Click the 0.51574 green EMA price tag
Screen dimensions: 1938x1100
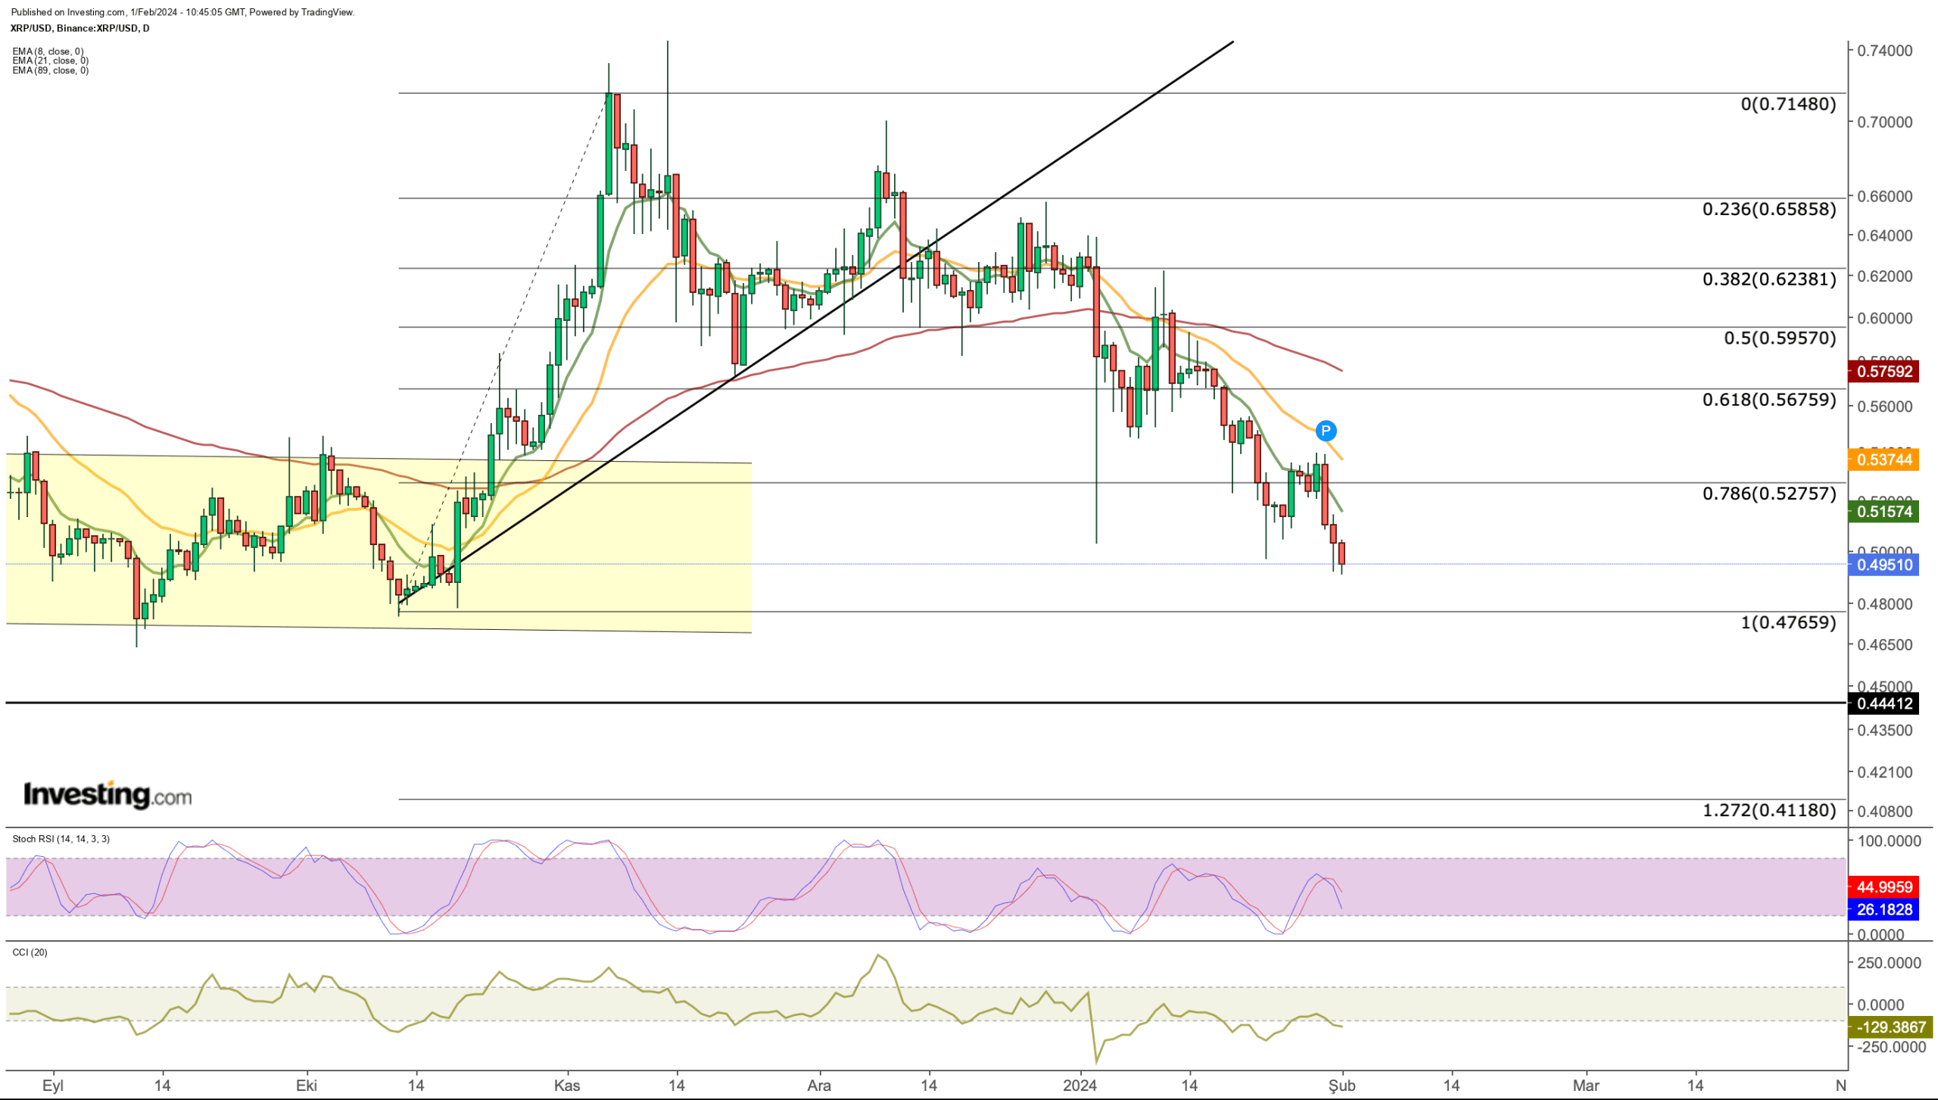(x=1883, y=511)
